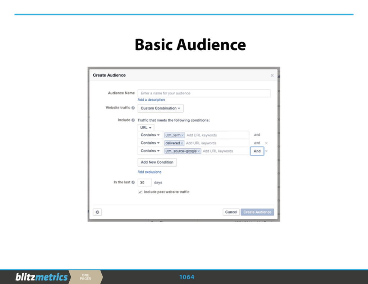Click the Add exclusions link
Image resolution: width=368 pixels, height=284 pixels.
tap(149, 172)
